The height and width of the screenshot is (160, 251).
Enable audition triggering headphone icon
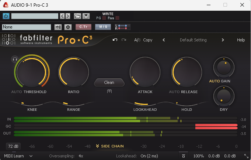pos(15,59)
